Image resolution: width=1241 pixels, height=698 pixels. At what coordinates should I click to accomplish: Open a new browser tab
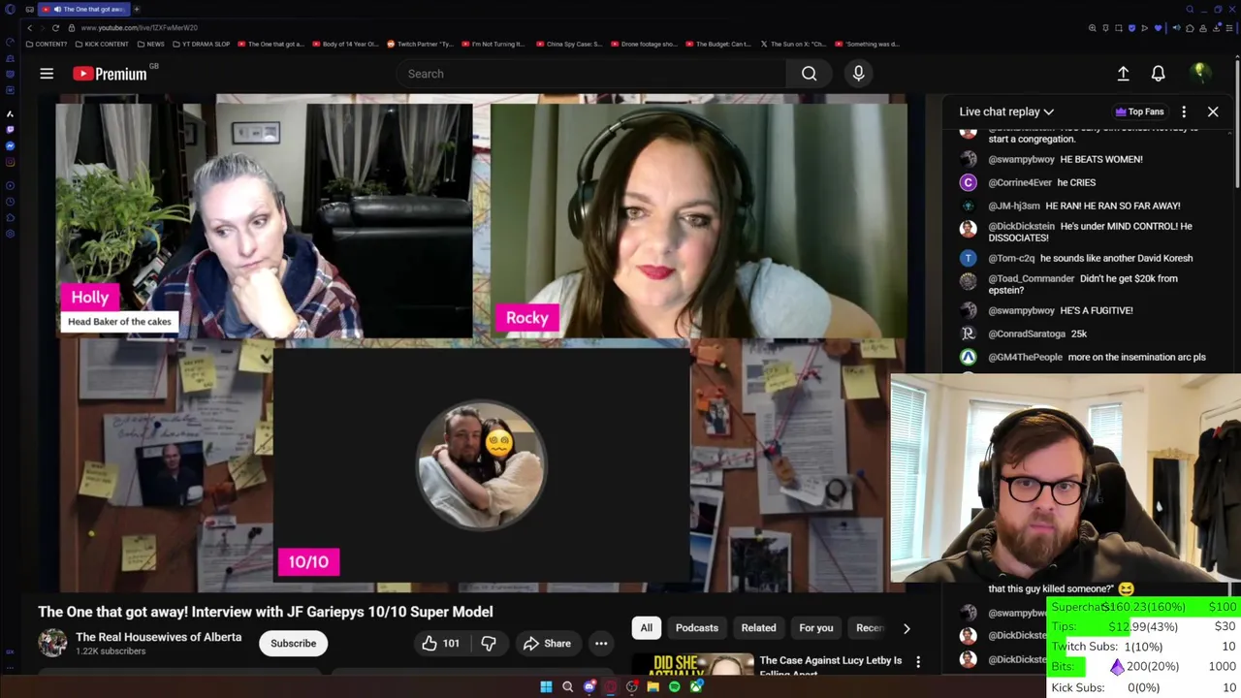coord(136,9)
